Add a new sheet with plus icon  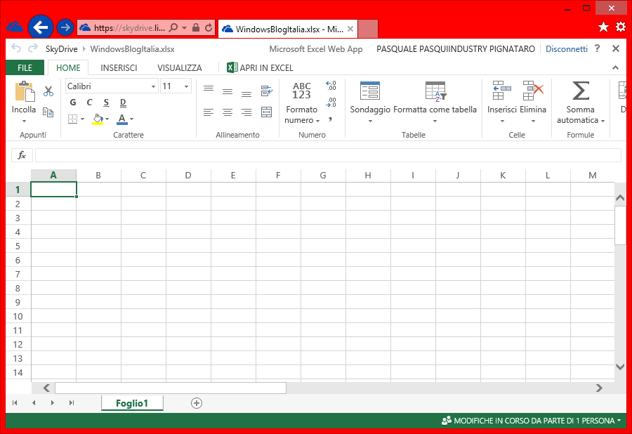[197, 403]
